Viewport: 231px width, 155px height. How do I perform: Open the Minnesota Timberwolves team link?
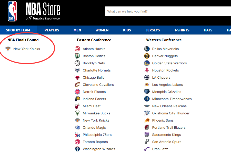[172, 99]
